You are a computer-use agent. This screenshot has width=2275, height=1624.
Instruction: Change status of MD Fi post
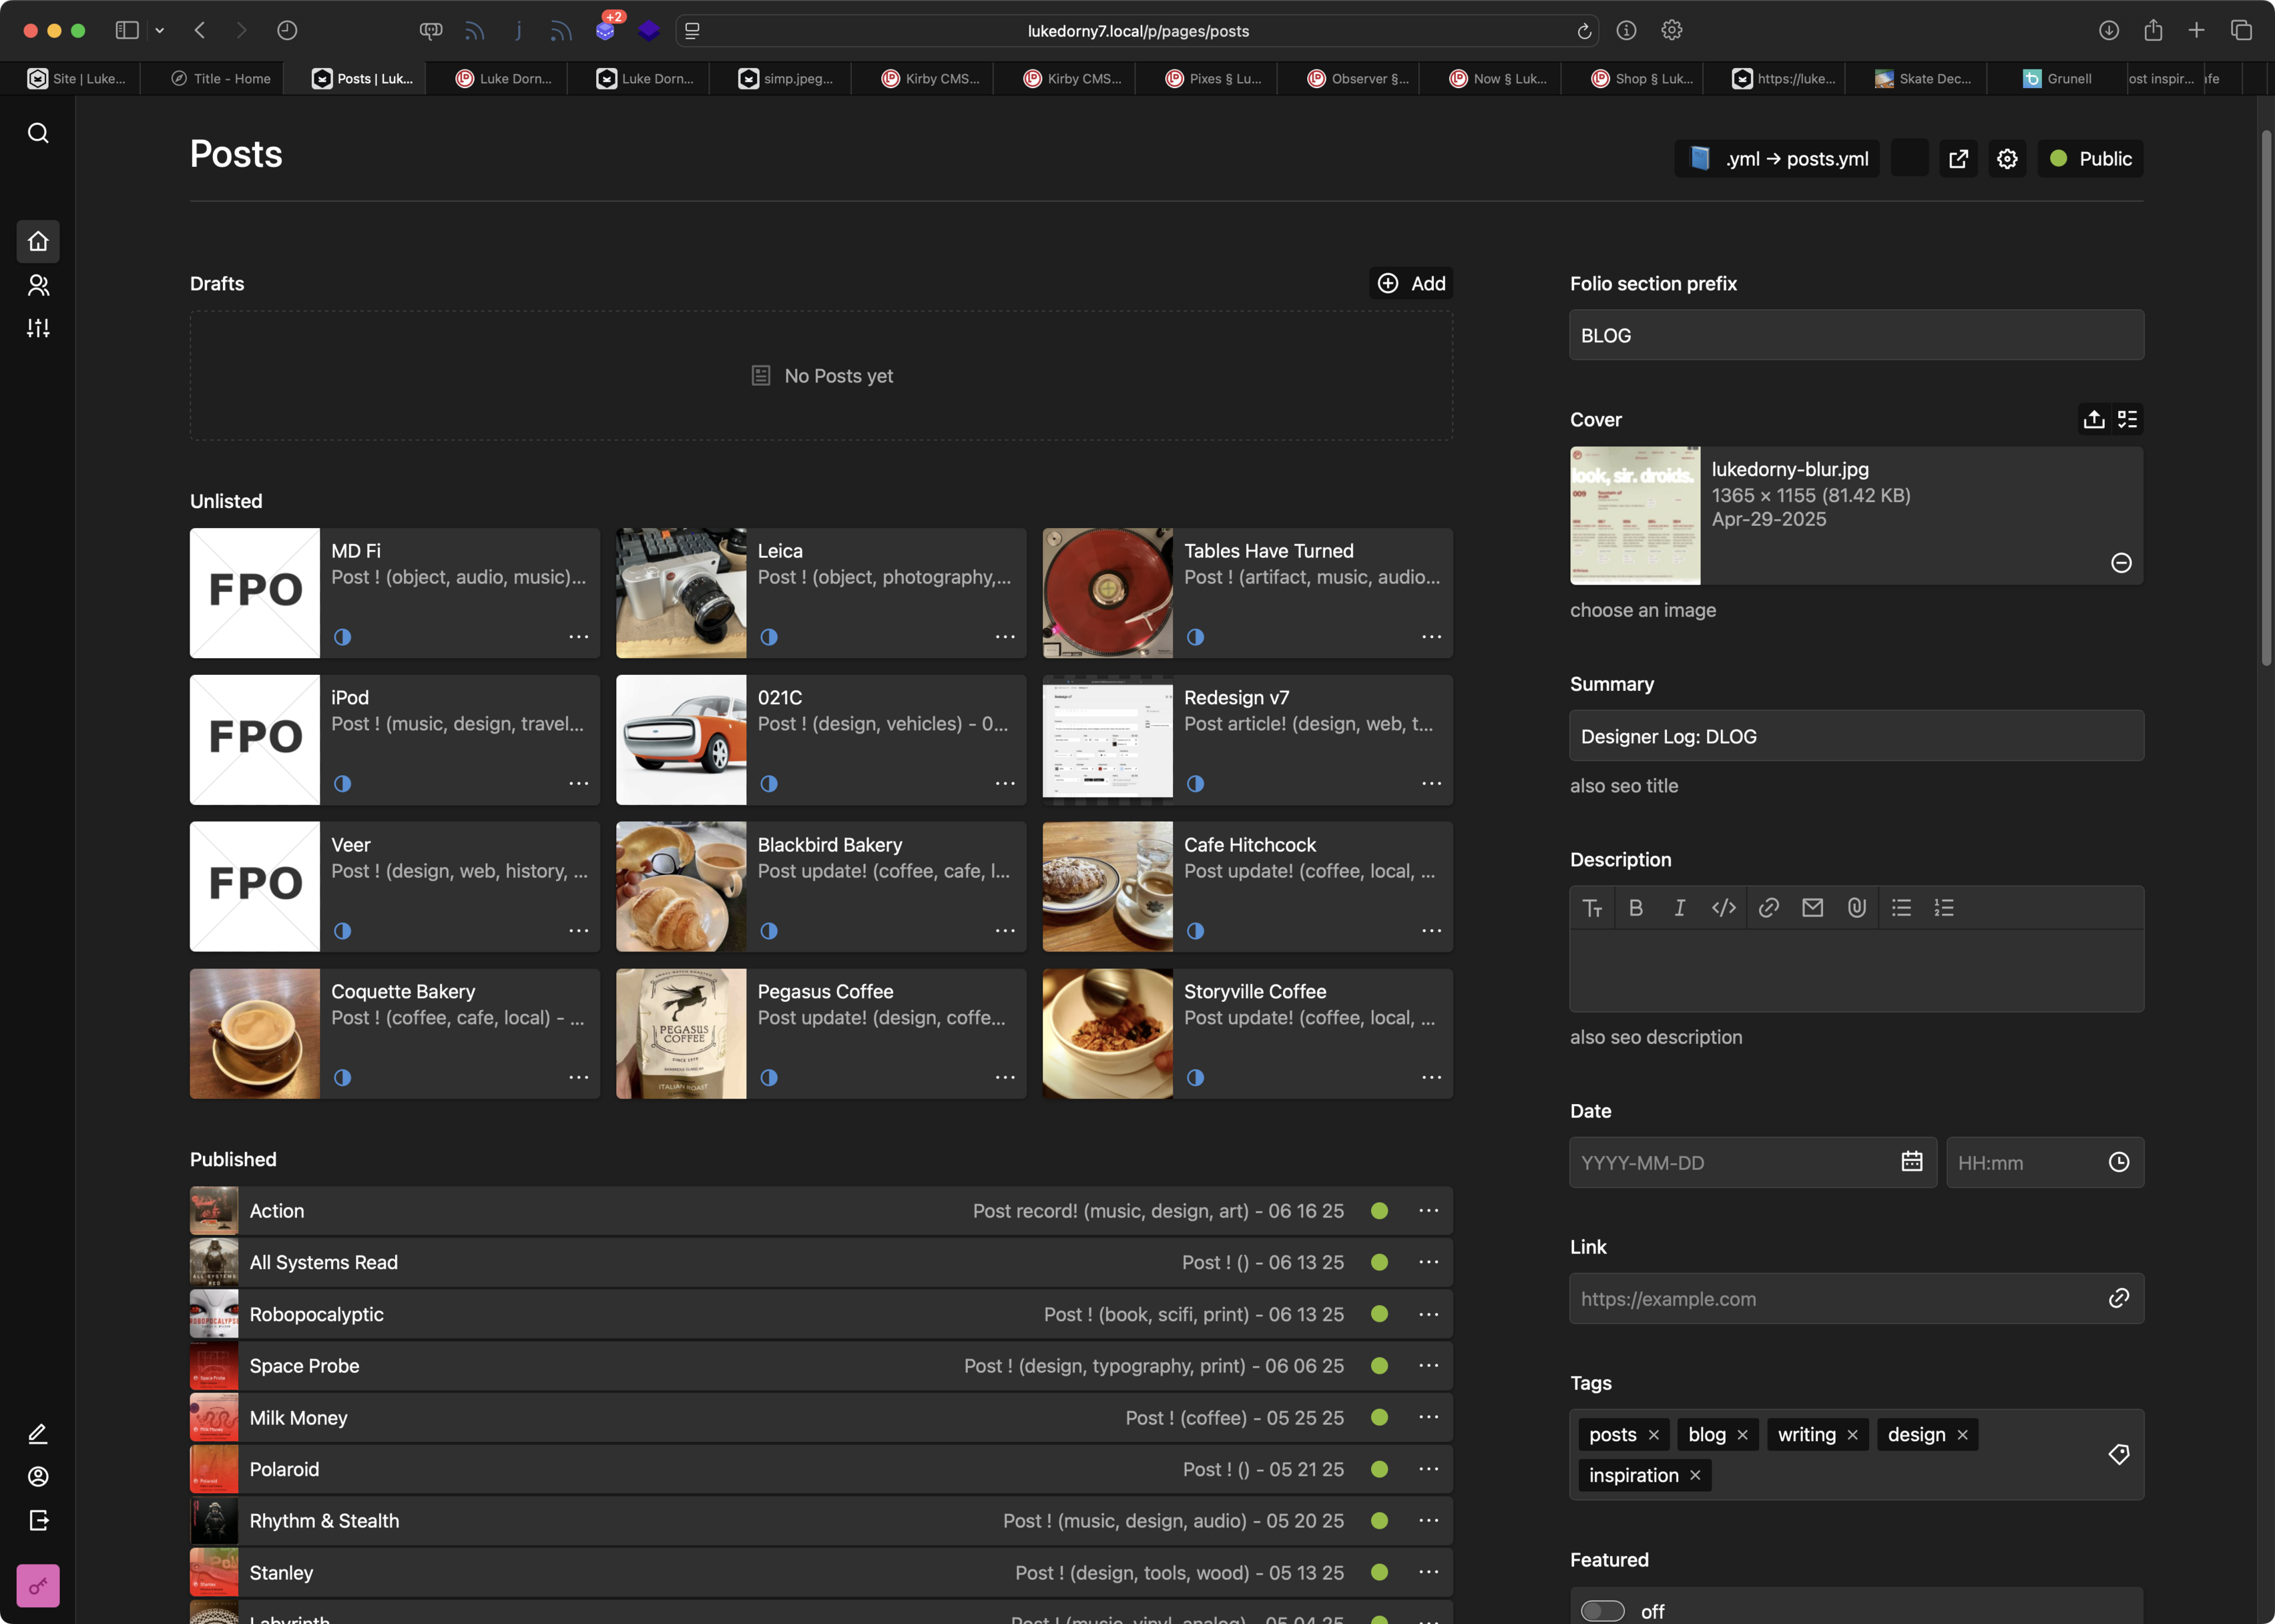click(343, 637)
